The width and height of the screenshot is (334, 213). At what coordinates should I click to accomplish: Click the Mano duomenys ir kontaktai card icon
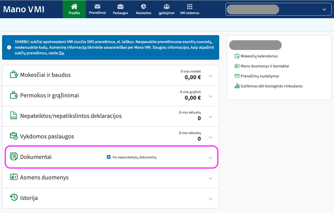tap(237, 66)
